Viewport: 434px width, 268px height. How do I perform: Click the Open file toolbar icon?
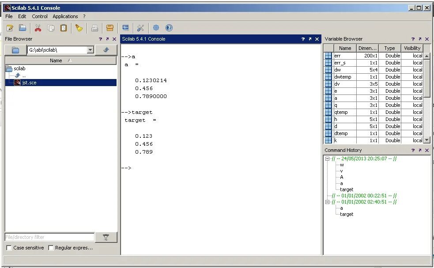coord(23,28)
